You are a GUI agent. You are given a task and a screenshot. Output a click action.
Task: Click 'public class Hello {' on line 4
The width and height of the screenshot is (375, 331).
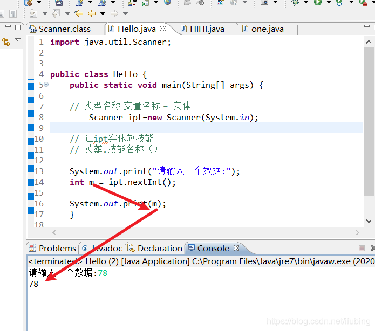tap(99, 74)
